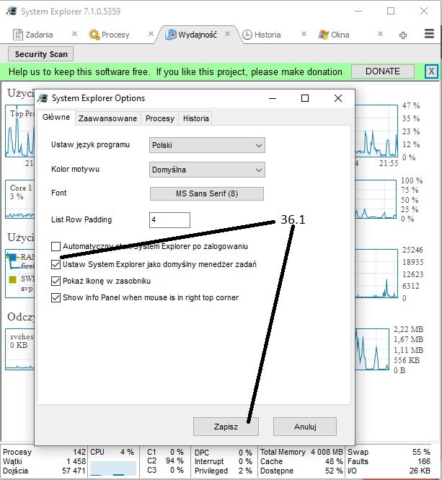
Task: Toggle Pokaż Ikonę w zasobniku checkbox
Action: click(x=56, y=281)
